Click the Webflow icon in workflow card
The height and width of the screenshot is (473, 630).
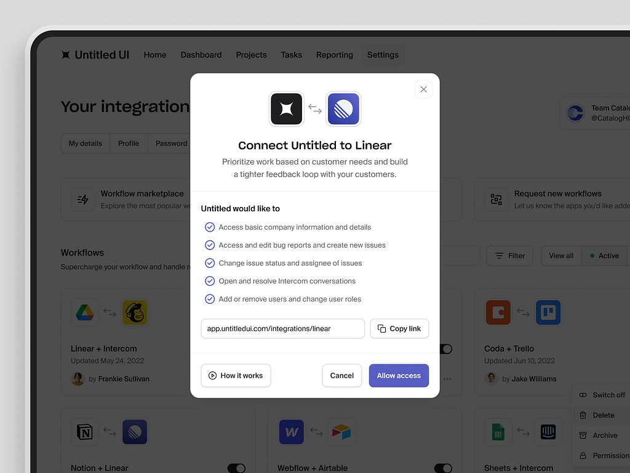point(292,432)
